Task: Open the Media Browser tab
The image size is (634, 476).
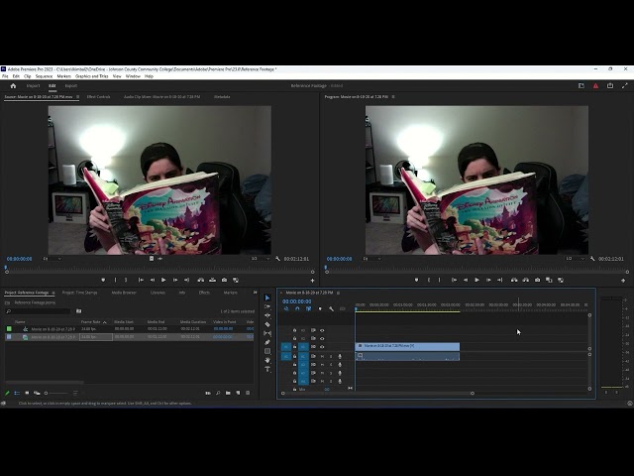Action: (124, 293)
